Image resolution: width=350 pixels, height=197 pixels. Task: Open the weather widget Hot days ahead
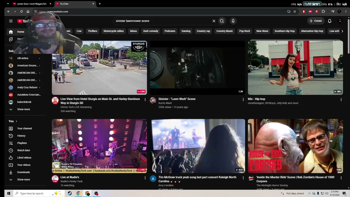(292, 193)
